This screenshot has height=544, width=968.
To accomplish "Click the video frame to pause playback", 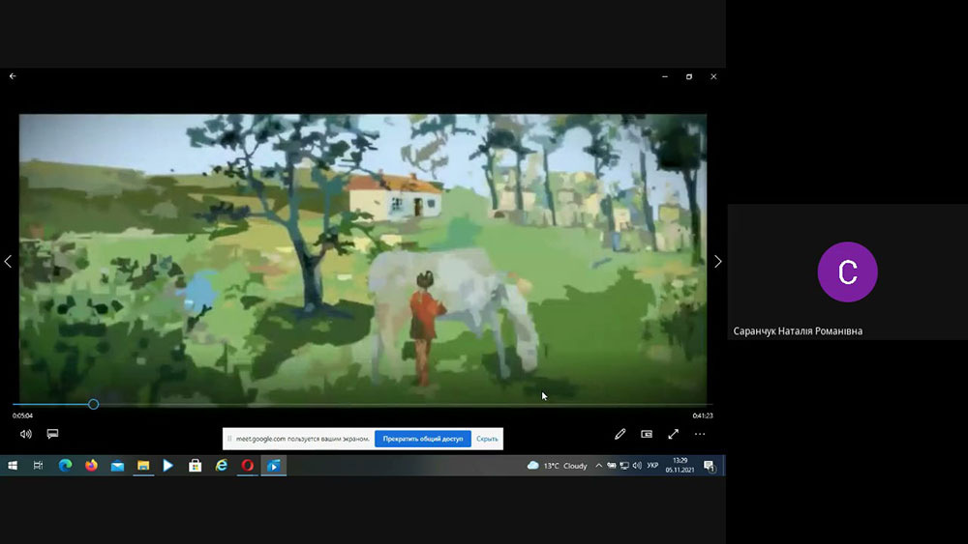I will point(363,259).
